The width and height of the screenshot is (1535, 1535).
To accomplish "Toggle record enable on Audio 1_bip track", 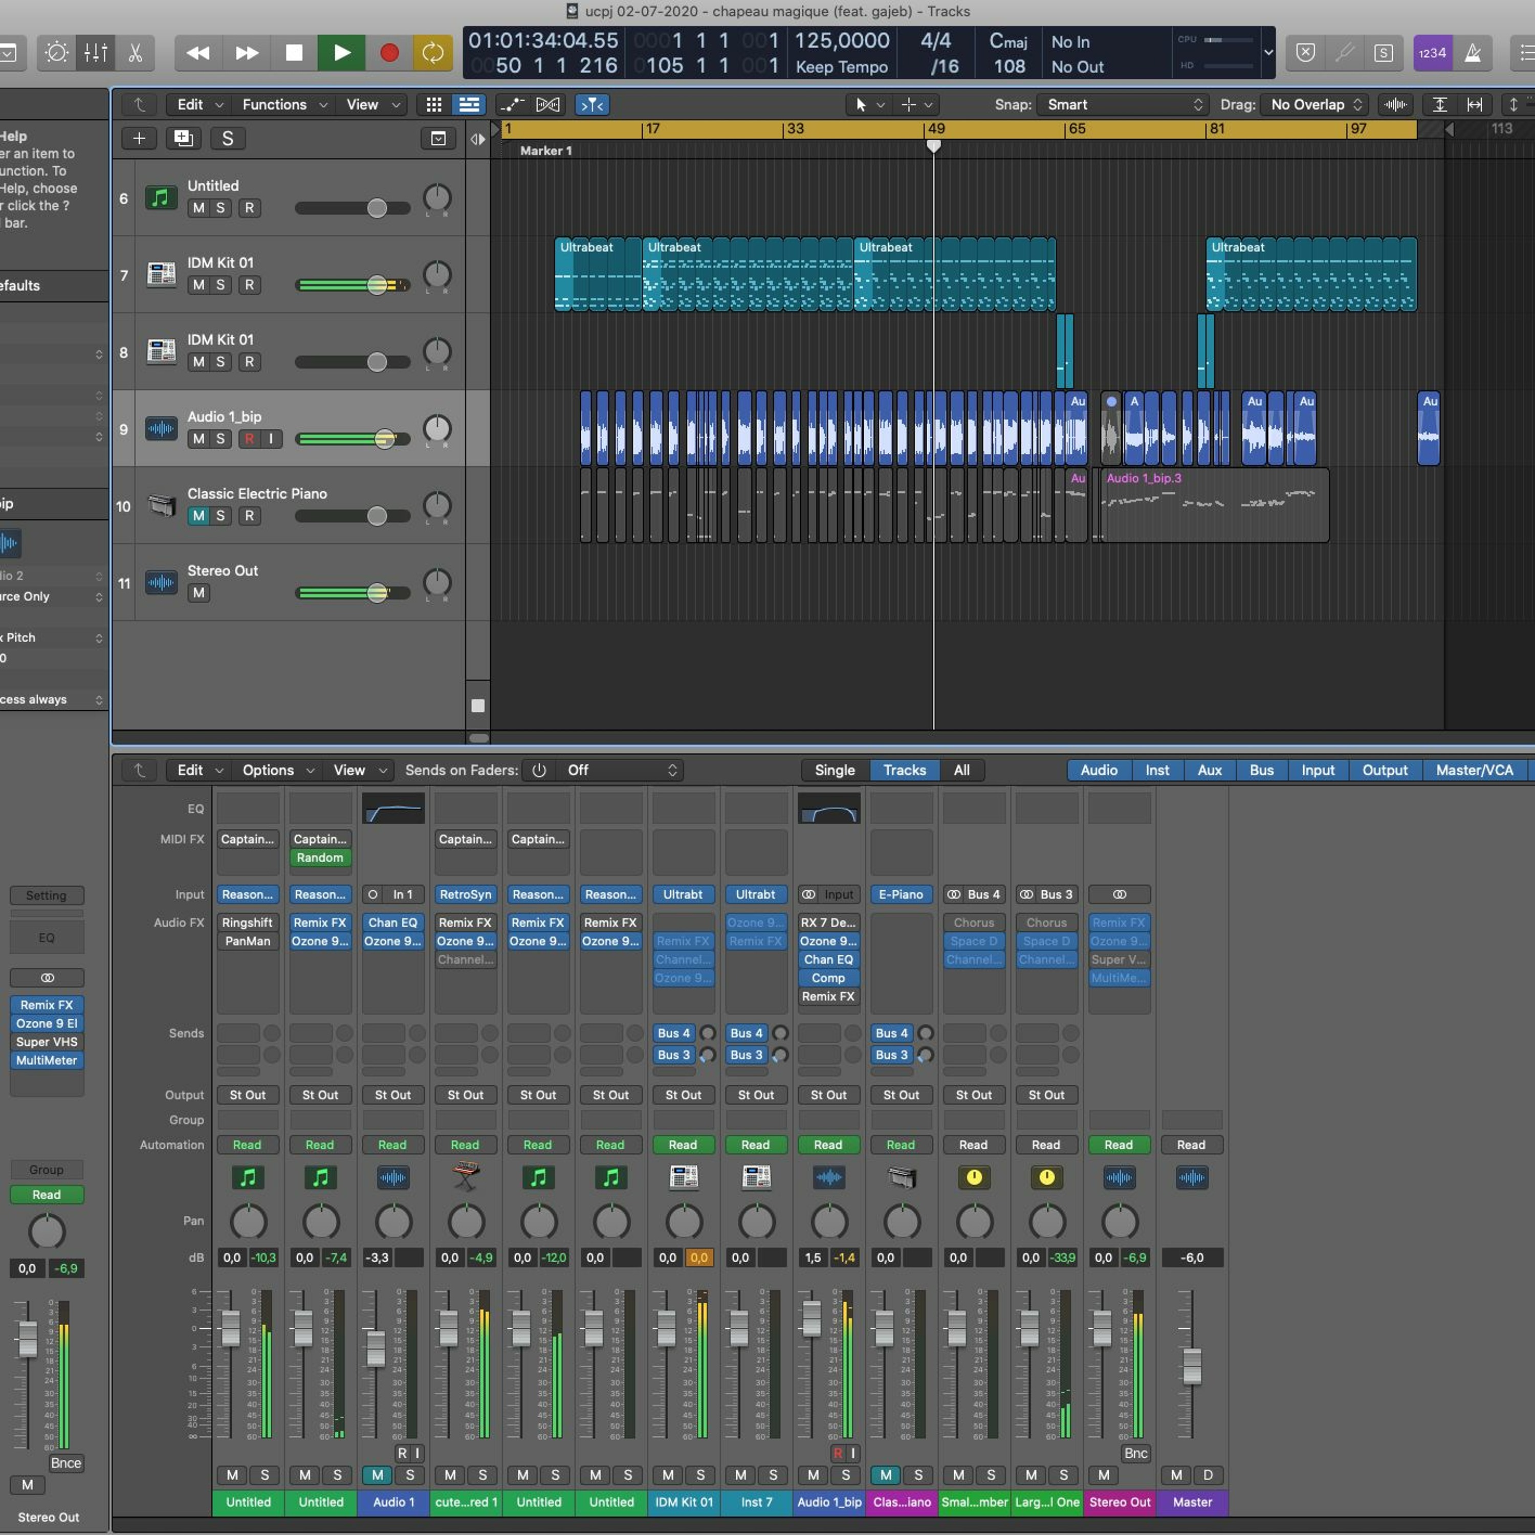I will click(x=250, y=438).
